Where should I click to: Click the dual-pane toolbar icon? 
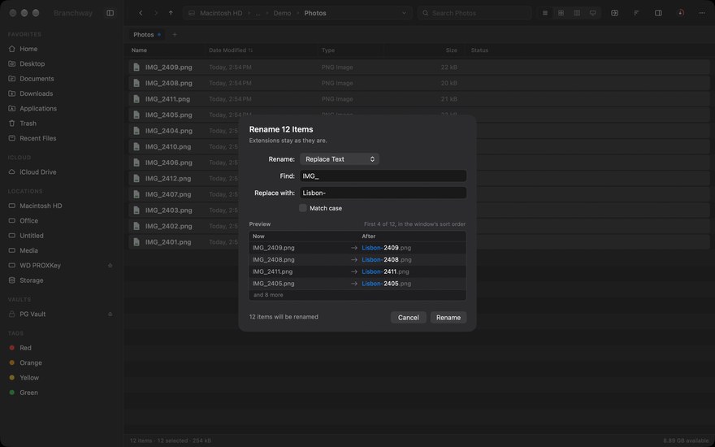point(615,13)
